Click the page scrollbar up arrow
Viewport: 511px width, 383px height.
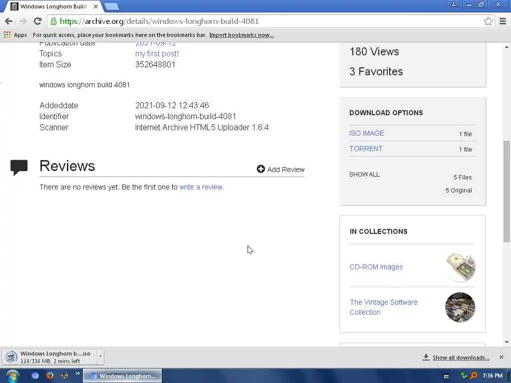pos(507,47)
